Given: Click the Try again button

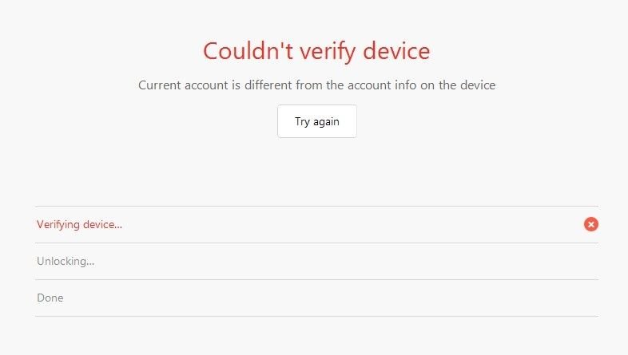Looking at the screenshot, I should (317, 121).
